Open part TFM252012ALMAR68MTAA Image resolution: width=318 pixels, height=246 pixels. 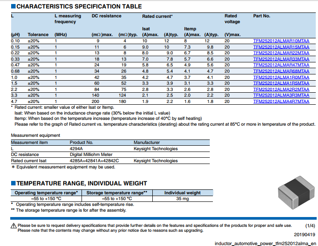281,71
